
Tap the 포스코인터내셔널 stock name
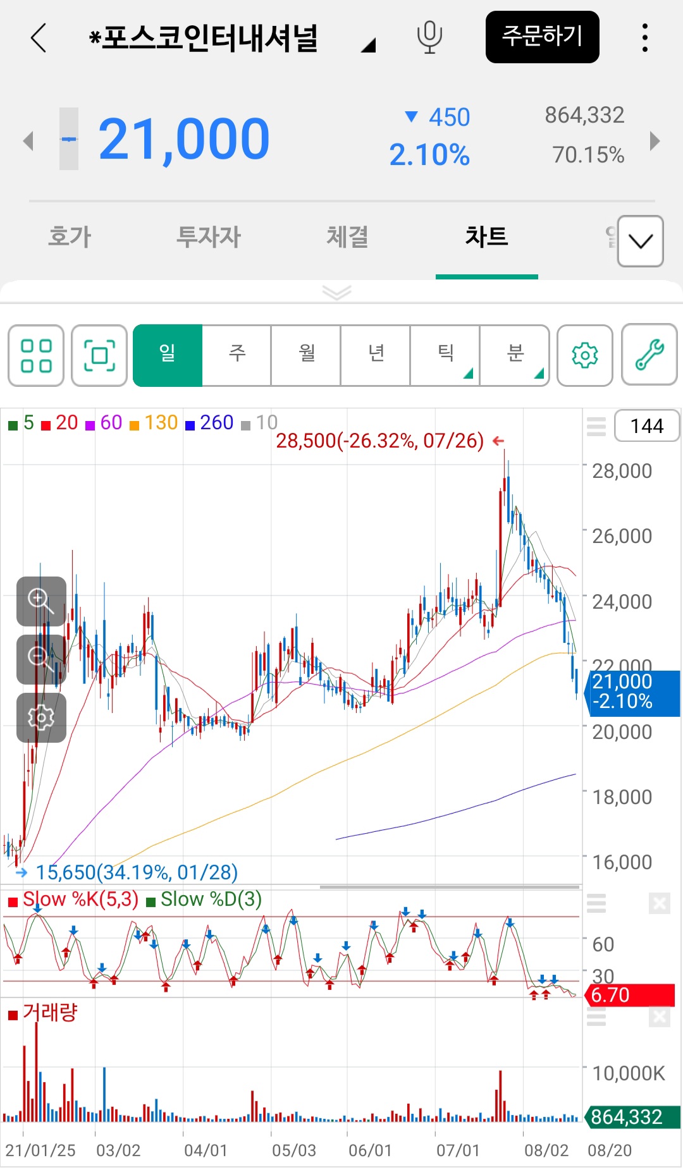point(203,38)
